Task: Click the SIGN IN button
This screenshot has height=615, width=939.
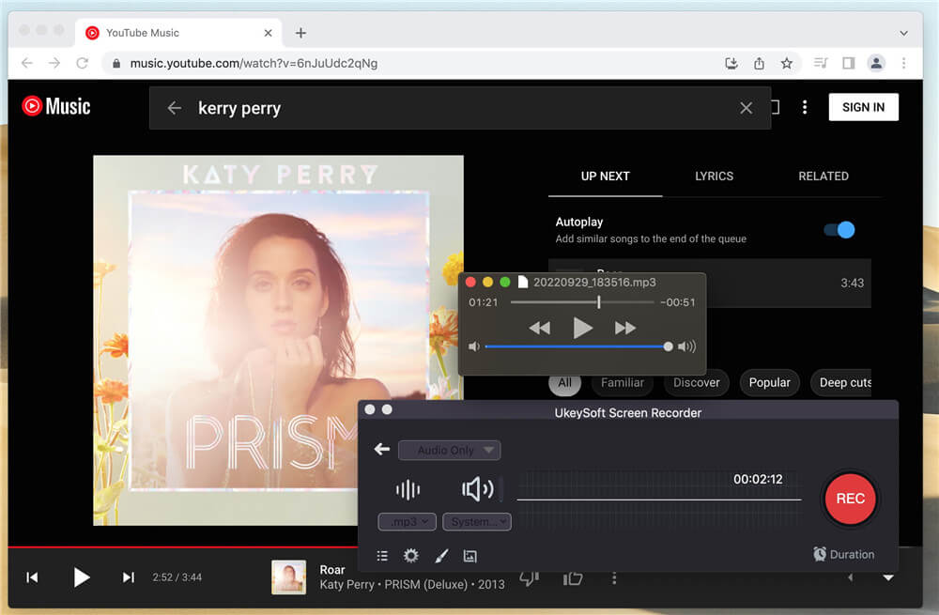Action: [x=863, y=107]
